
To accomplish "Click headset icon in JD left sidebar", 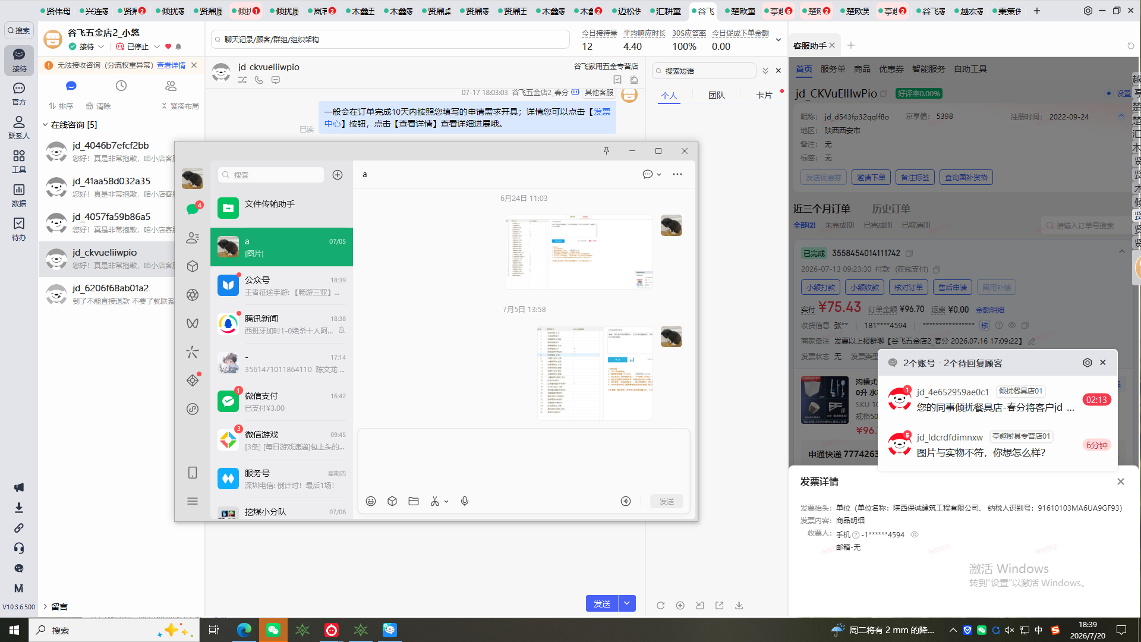I will click(19, 548).
